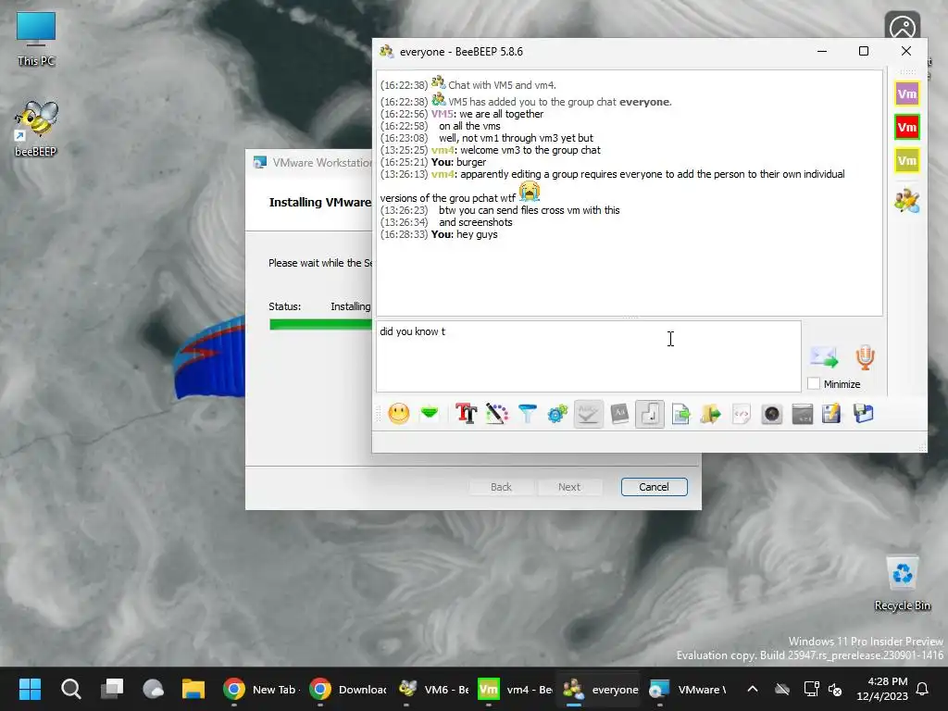Change chat font with the TT icon
The image size is (948, 711).
[467, 414]
